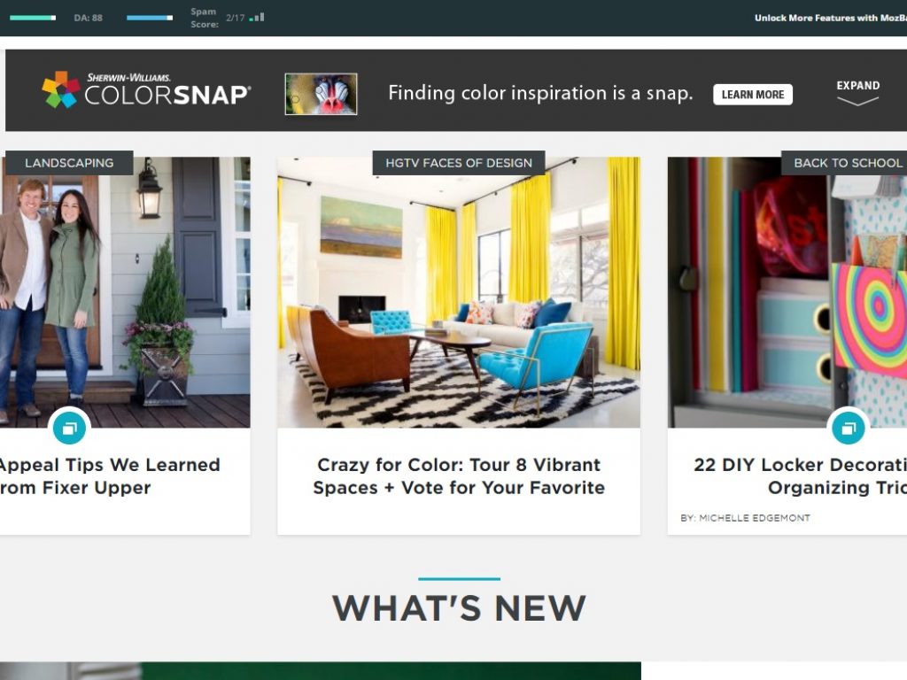907x680 pixels.
Task: Open Tips We Learned from Fixer Upper
Action: (x=109, y=475)
